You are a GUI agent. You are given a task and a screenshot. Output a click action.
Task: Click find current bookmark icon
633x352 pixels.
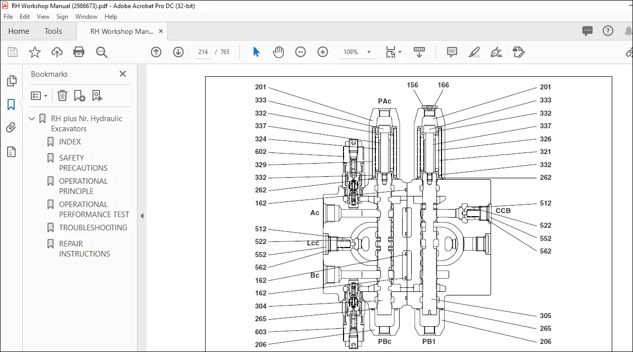(97, 95)
